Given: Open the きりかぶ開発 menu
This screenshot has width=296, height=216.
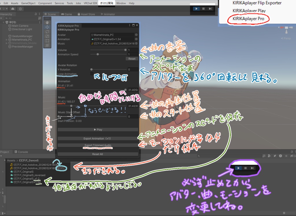Looking at the screenshot, I should (107, 3).
